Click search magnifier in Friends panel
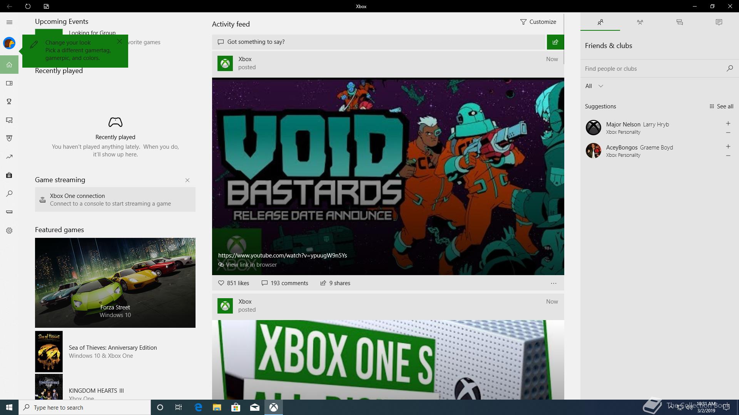Image resolution: width=739 pixels, height=415 pixels. pos(730,68)
